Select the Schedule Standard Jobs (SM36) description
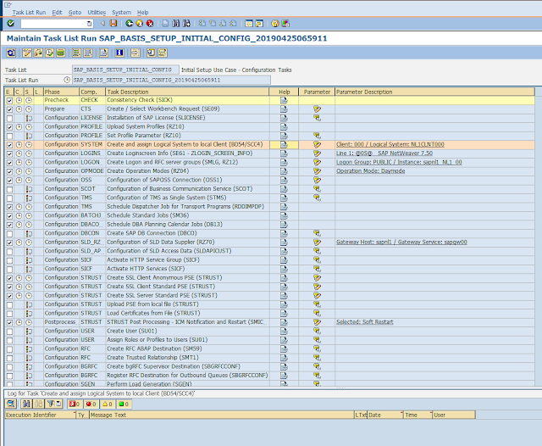 [x=147, y=215]
